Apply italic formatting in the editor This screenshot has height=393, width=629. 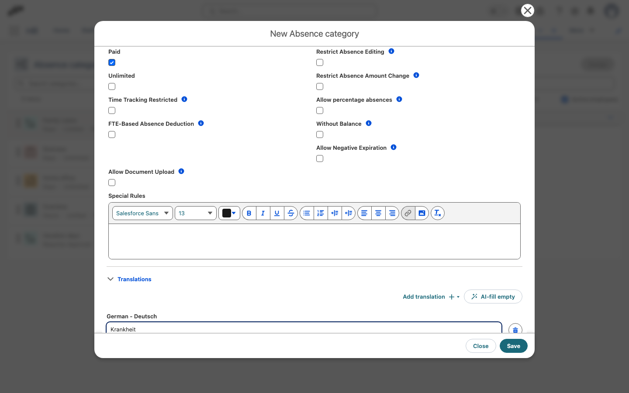(263, 213)
